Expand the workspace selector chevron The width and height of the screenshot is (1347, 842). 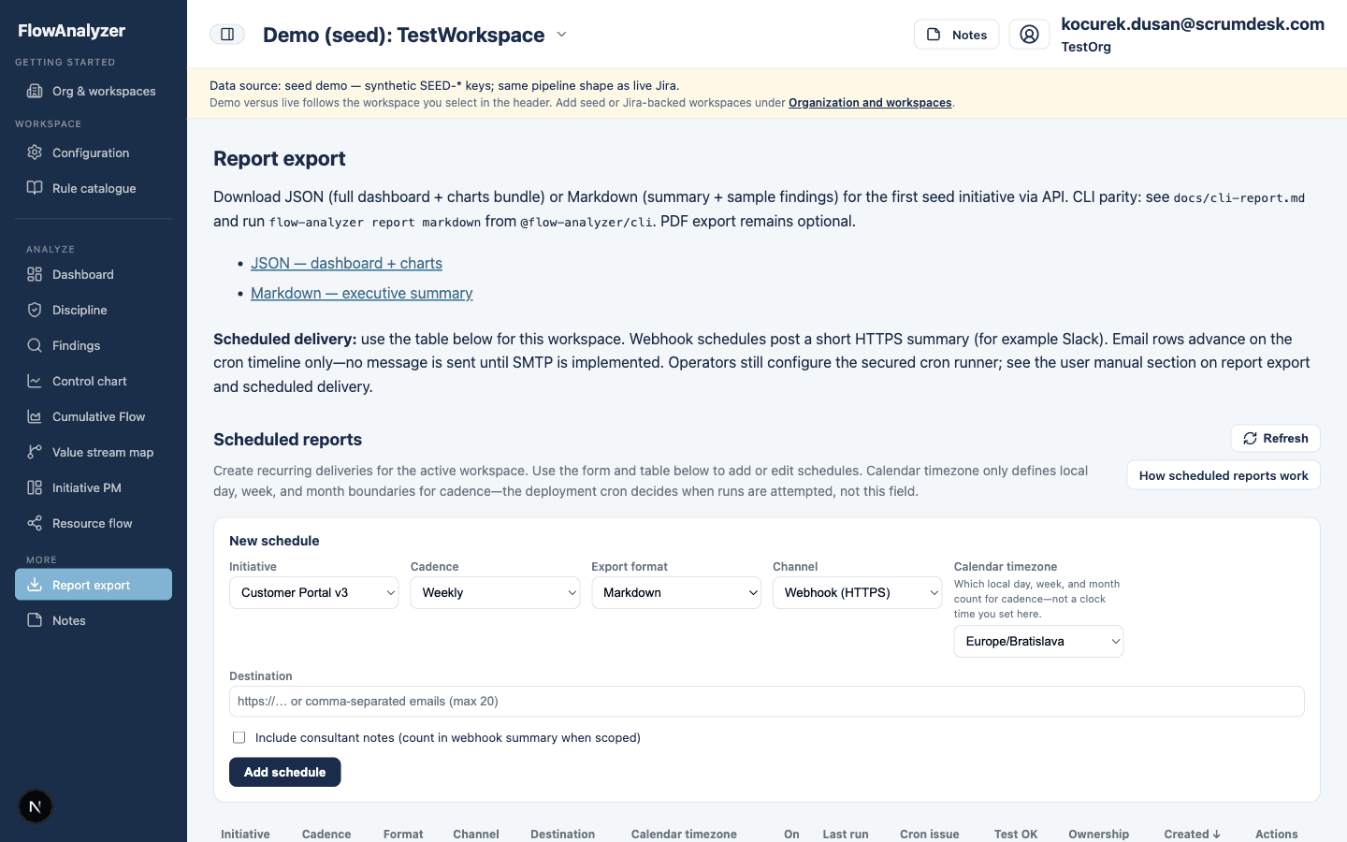(x=561, y=35)
